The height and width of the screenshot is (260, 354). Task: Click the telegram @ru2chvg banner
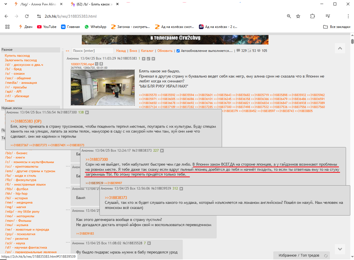coord(175,40)
